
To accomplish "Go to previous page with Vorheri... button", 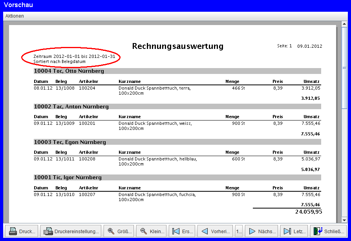I will [215, 231].
